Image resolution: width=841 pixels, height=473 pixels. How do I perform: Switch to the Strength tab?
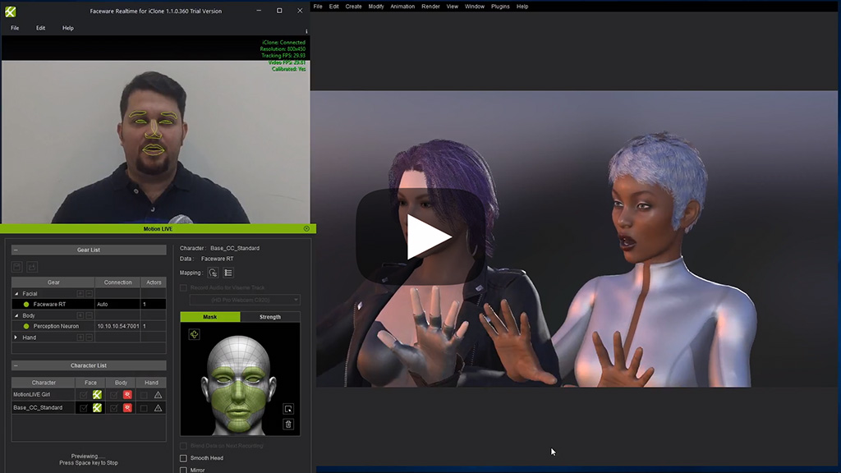270,317
